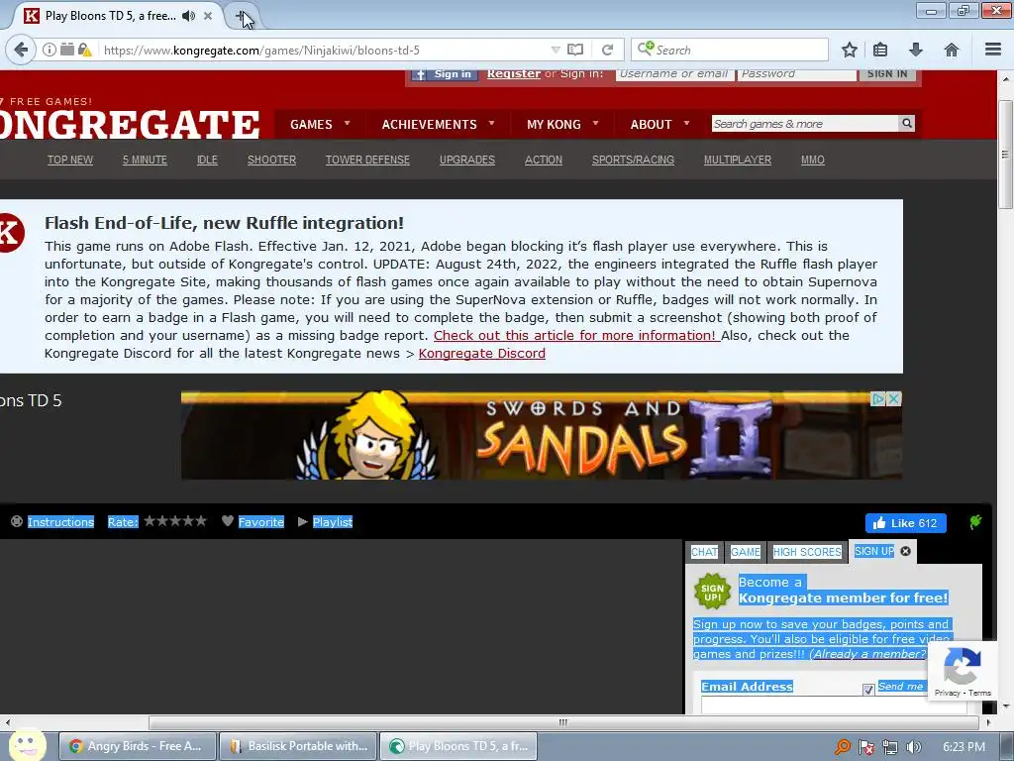Click the green bug report icon
The width and height of the screenshot is (1014, 761).
(x=975, y=521)
